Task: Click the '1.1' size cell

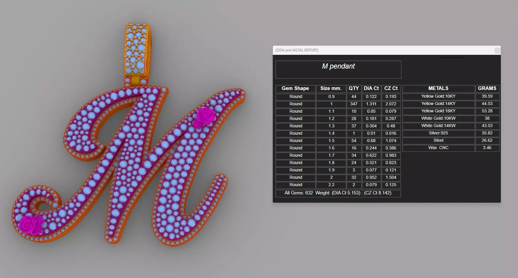Action: (331, 111)
